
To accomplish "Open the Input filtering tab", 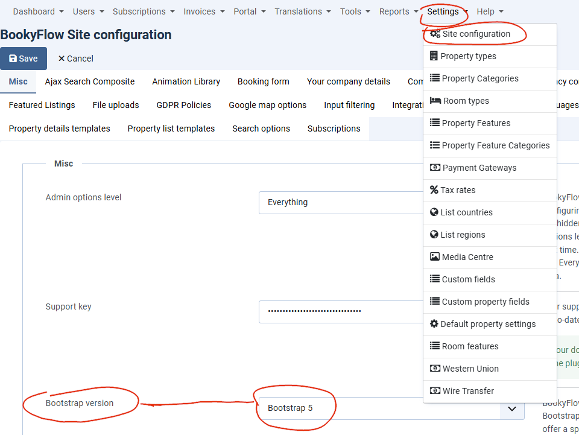I will click(x=349, y=105).
